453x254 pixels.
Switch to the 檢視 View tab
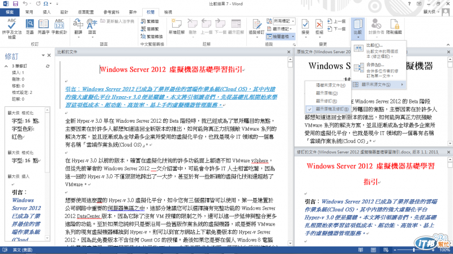(x=168, y=12)
